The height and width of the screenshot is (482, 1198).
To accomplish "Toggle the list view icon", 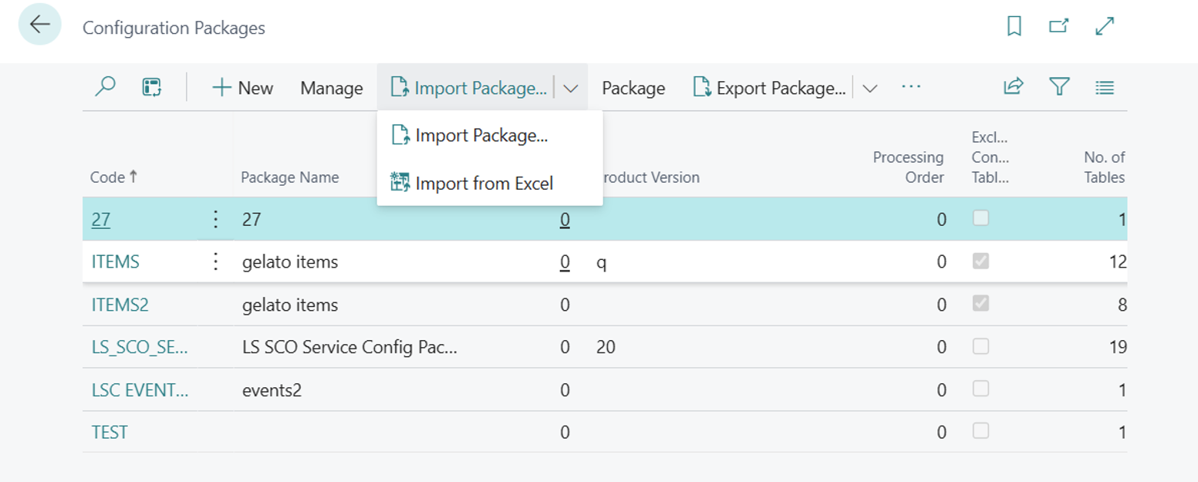I will [1105, 87].
